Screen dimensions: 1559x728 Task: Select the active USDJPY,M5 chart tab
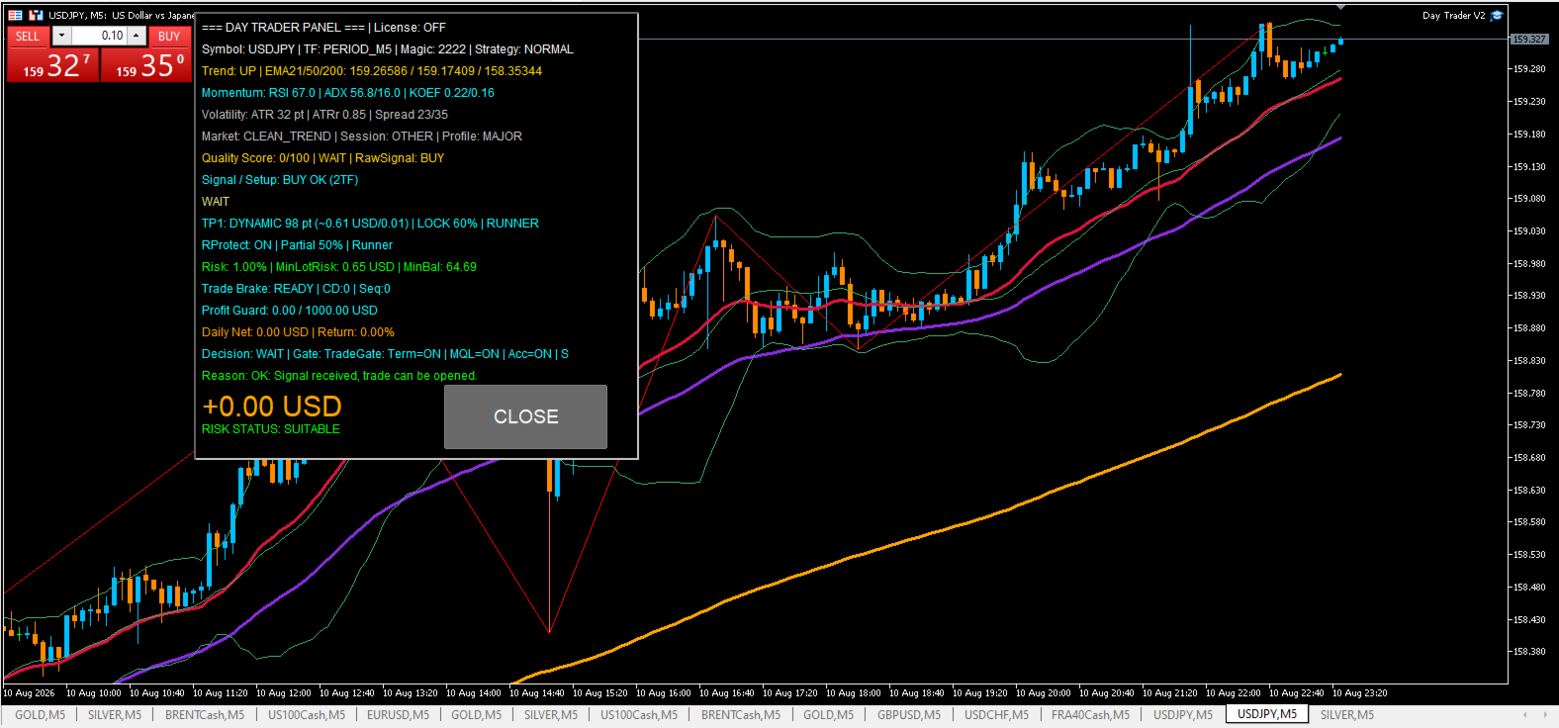tap(1267, 714)
